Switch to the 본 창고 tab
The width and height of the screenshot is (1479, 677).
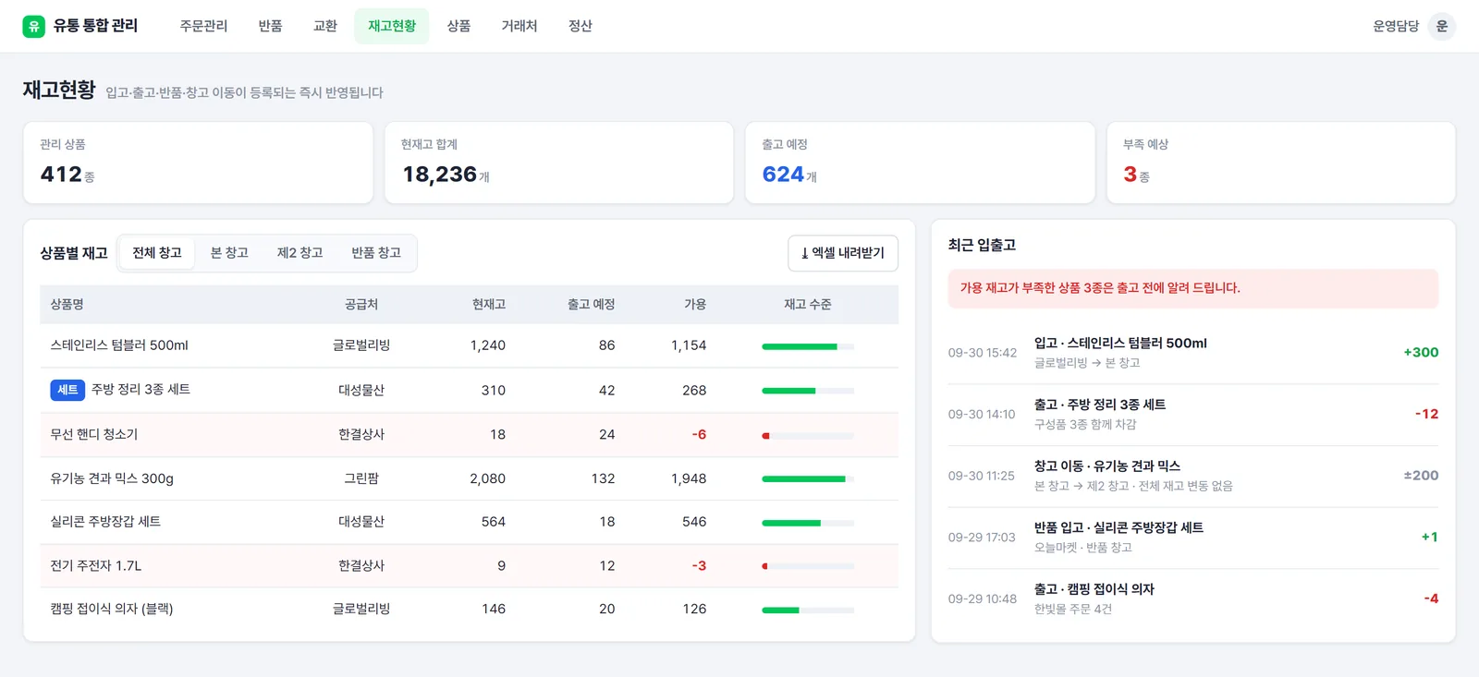coord(229,253)
